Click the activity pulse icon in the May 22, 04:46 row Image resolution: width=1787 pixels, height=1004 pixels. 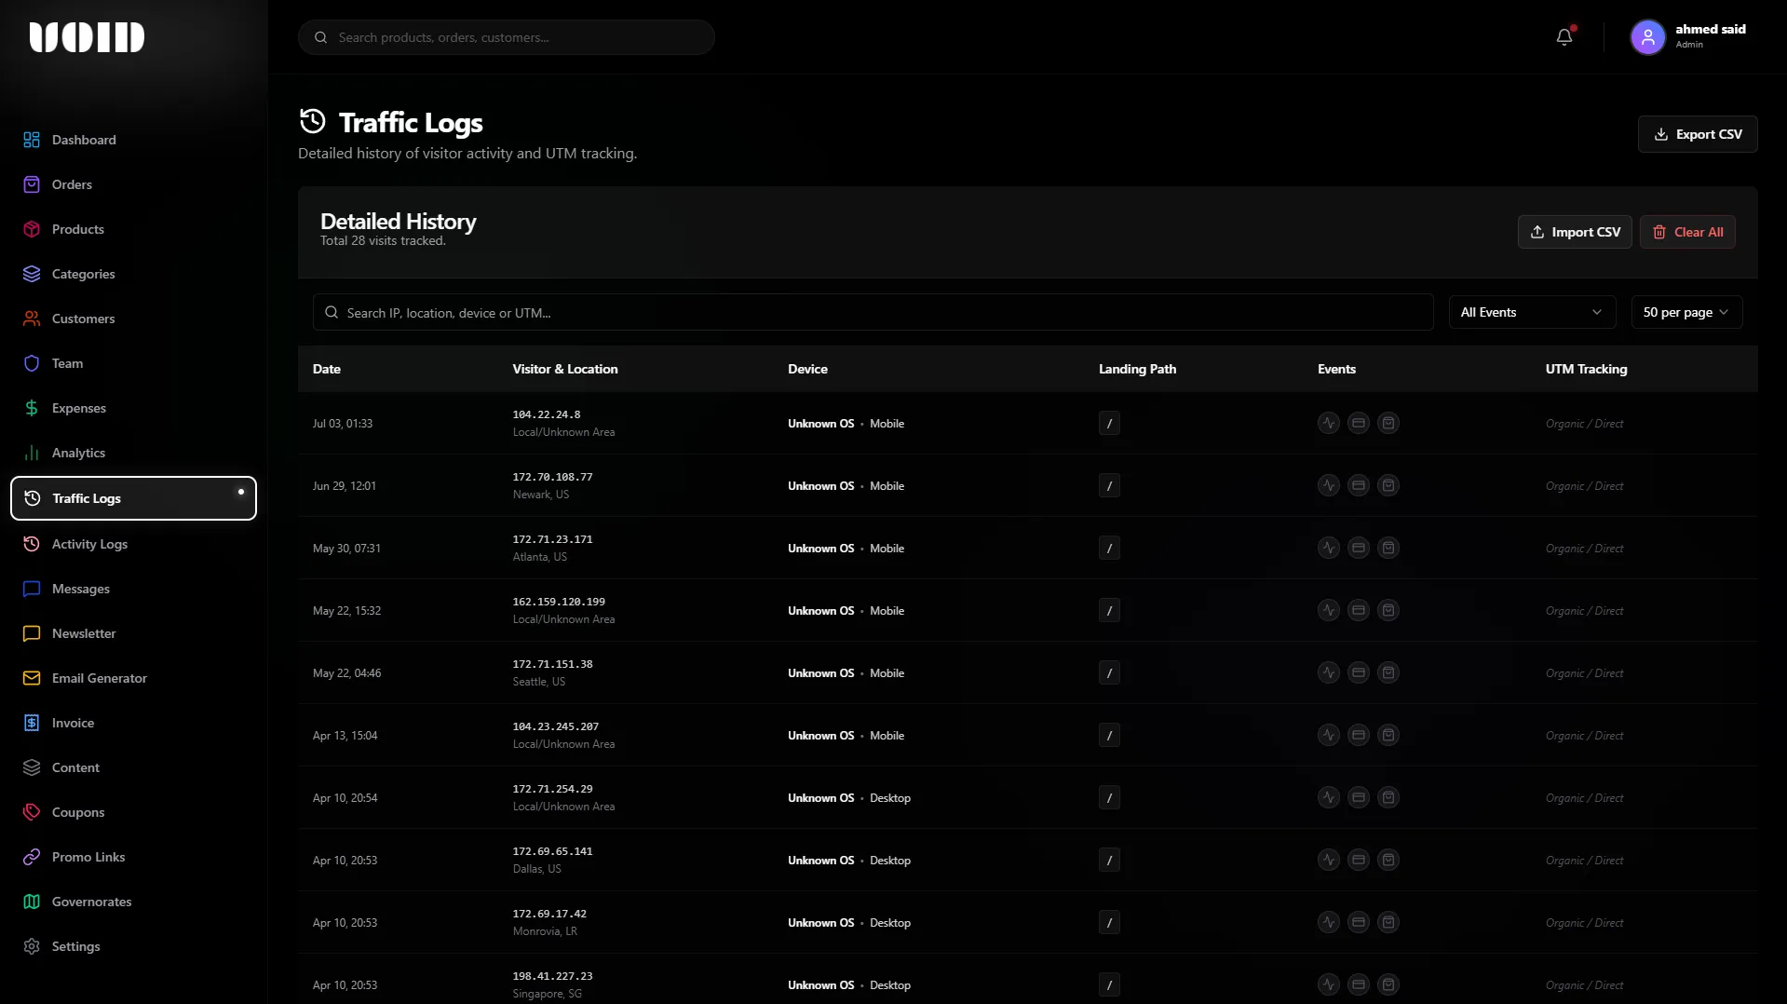[1329, 673]
